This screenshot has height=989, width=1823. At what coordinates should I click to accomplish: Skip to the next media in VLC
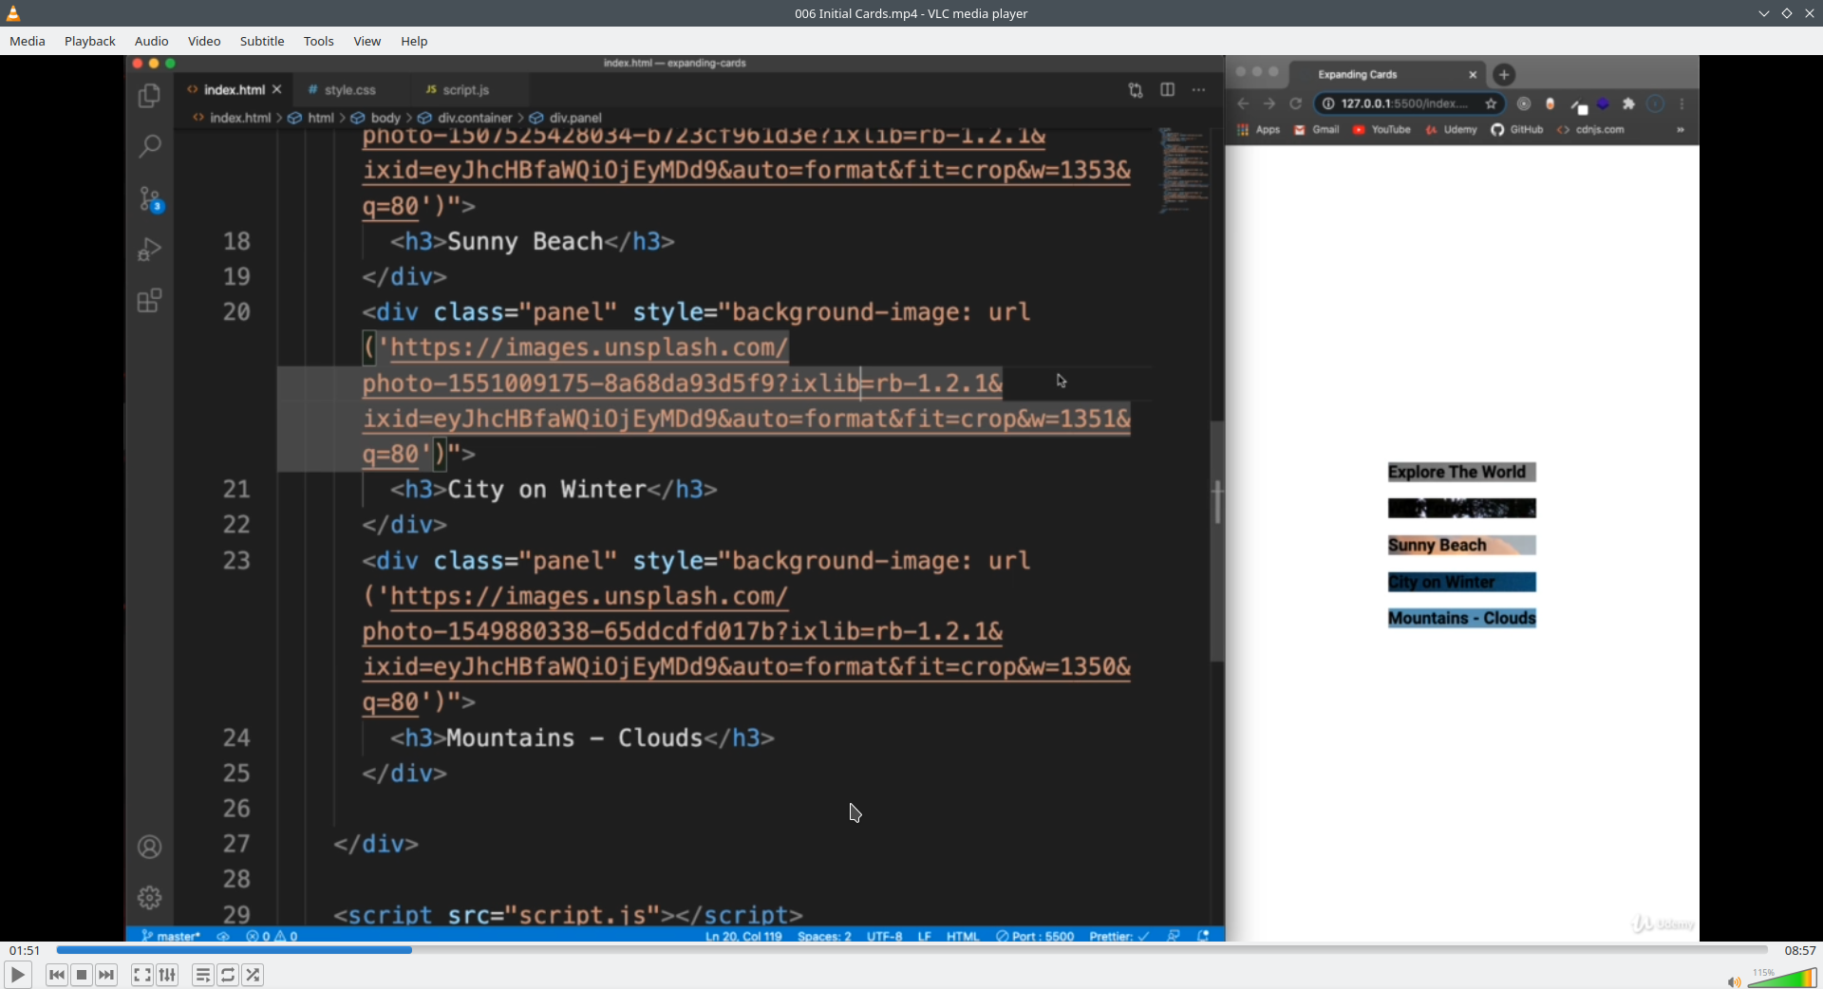tap(106, 975)
